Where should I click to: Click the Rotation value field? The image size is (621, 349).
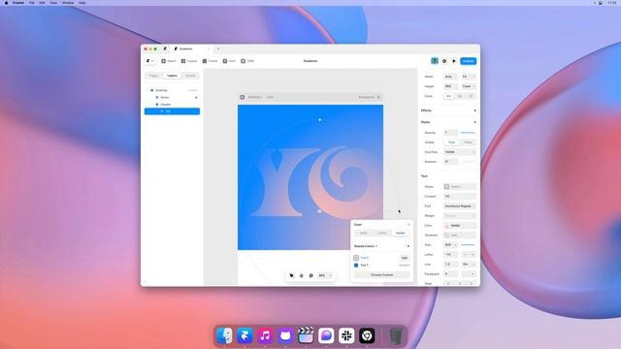coord(450,162)
